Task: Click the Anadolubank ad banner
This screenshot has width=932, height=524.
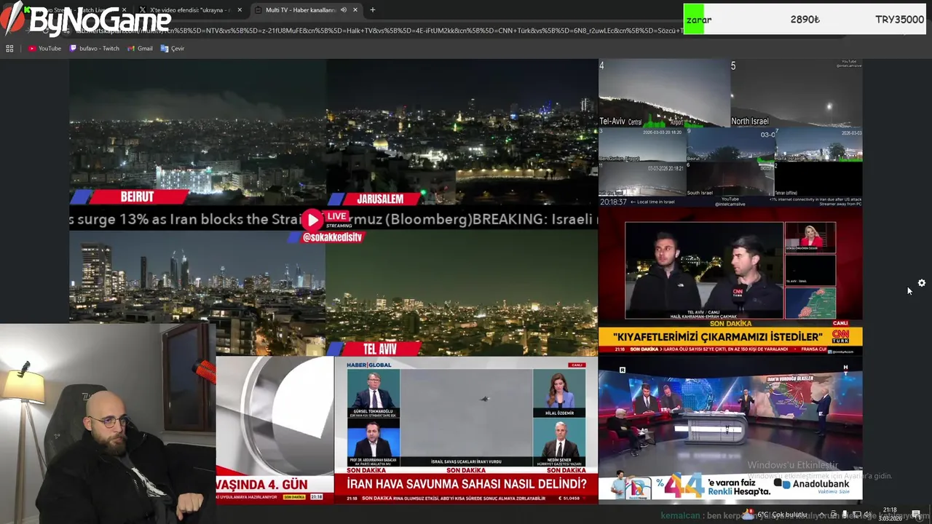Action: (x=730, y=486)
